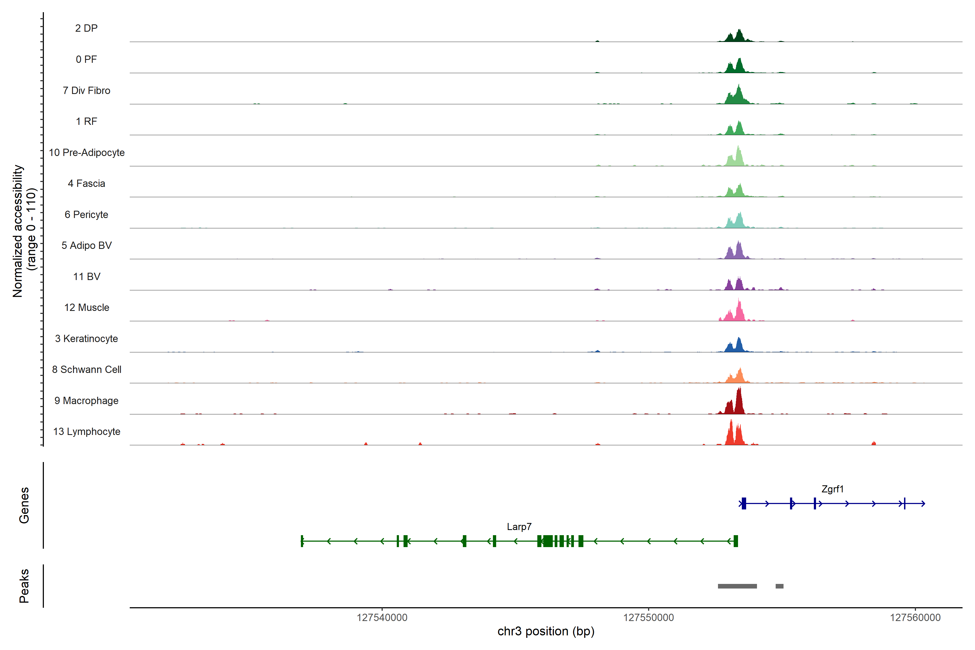Click the 127560000 axis tick label
Viewport: 975px width, 650px height.
tap(915, 617)
